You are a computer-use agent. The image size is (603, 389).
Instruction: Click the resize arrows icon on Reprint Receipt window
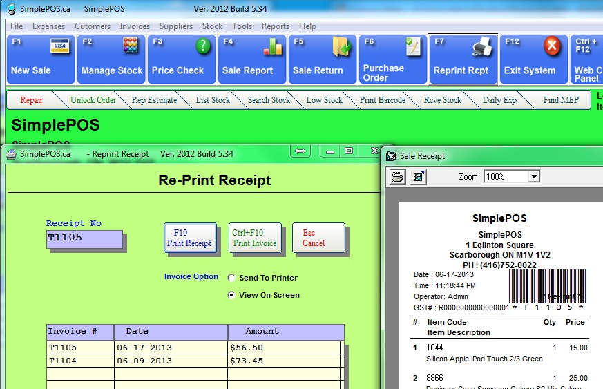pyautogui.click(x=300, y=151)
